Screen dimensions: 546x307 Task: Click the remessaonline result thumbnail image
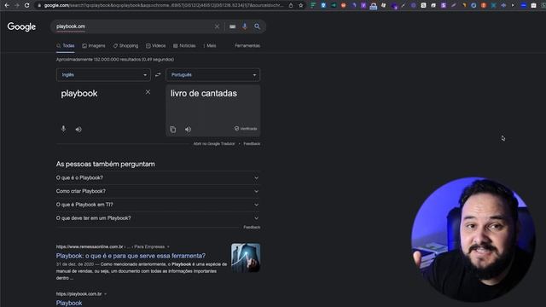coord(246,258)
